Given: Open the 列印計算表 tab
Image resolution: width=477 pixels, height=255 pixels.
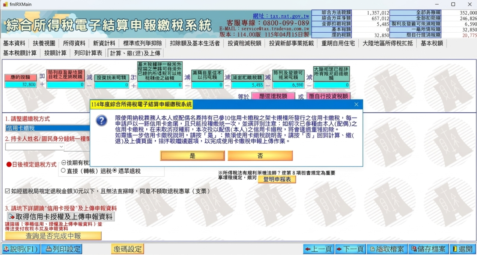Looking at the screenshot, I should coord(88,53).
